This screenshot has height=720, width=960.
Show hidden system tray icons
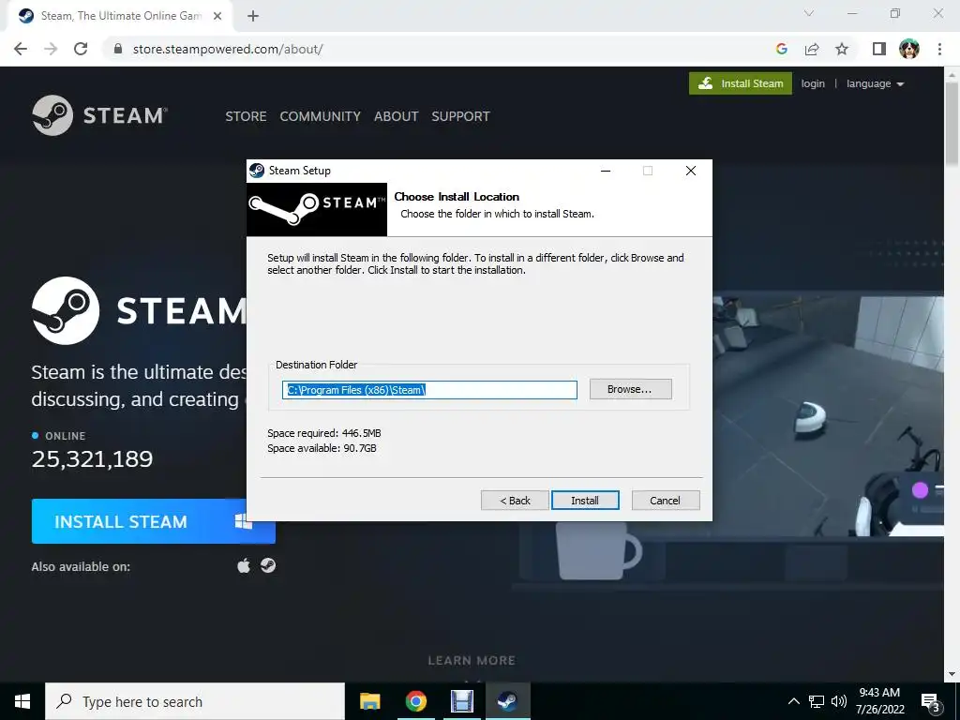793,701
